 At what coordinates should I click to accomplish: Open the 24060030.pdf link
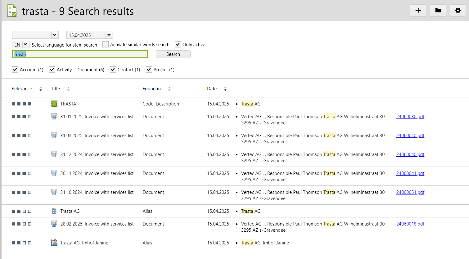pyautogui.click(x=410, y=117)
